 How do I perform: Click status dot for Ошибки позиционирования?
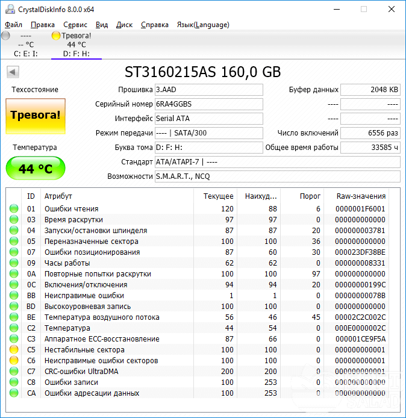14,252
